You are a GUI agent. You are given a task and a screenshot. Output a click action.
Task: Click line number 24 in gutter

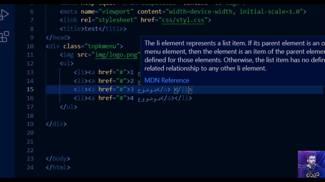pyautogui.click(x=30, y=167)
